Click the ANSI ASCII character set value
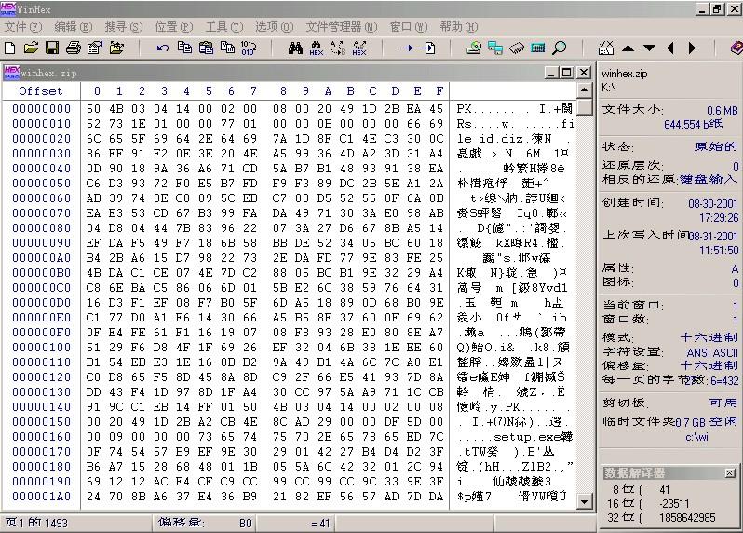The image size is (743, 533). [x=712, y=352]
